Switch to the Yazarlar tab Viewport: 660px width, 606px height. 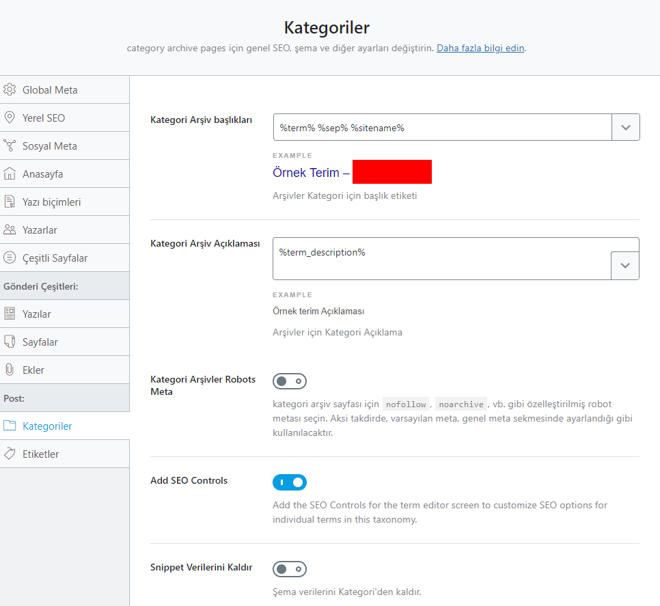tap(65, 230)
